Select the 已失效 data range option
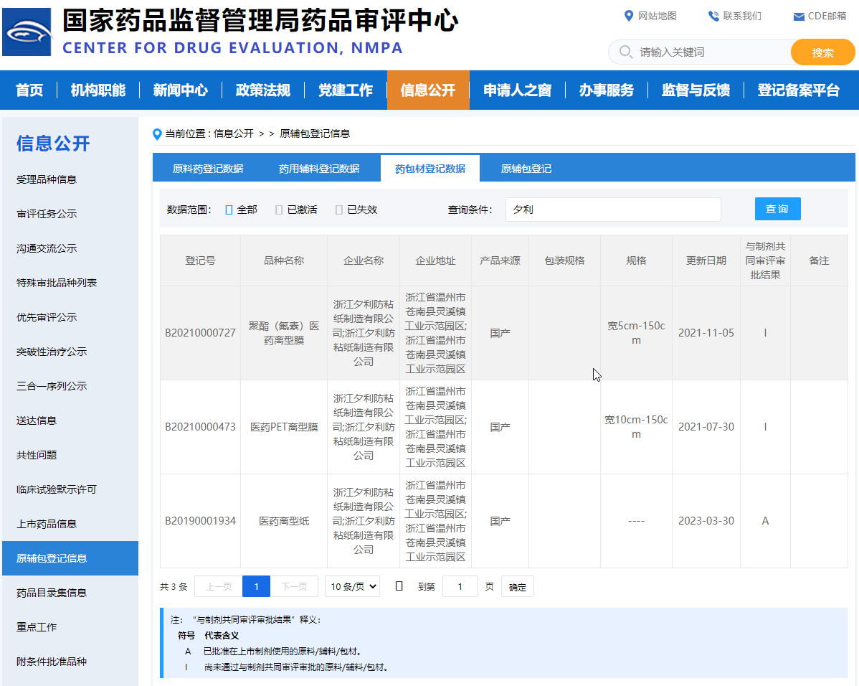This screenshot has height=686, width=859. click(339, 210)
